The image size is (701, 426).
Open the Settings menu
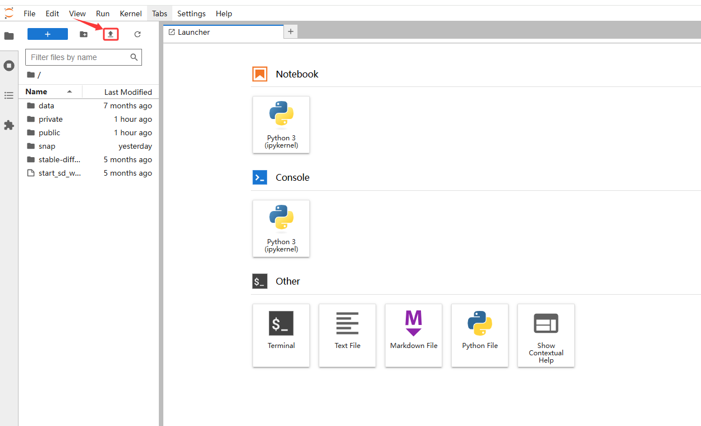pos(191,13)
